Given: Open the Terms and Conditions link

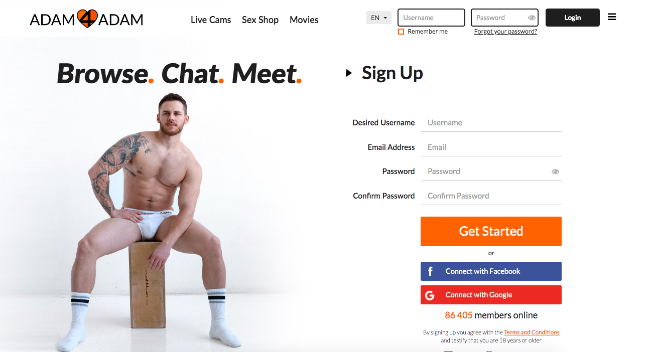Looking at the screenshot, I should (x=532, y=332).
